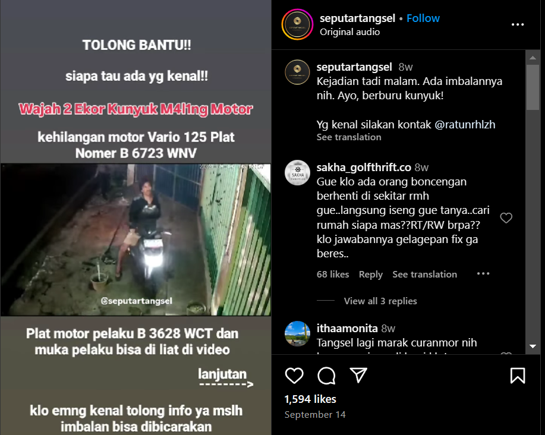This screenshot has height=435, width=545.
Task: Open the @ratunrhlzh mention link
Action: [x=465, y=124]
